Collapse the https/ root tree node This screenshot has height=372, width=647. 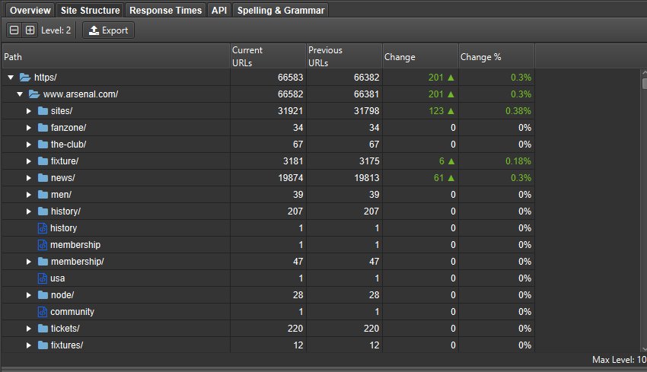(11, 78)
